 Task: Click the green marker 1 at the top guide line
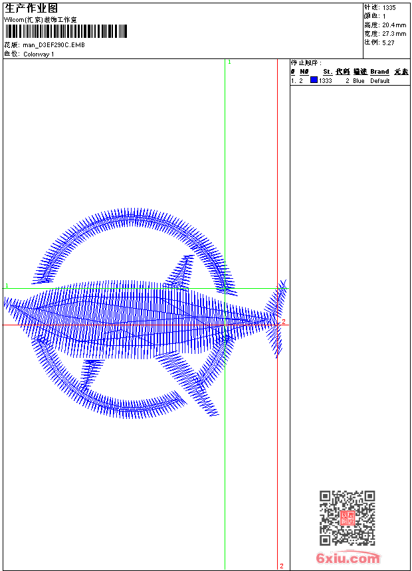tap(229, 62)
